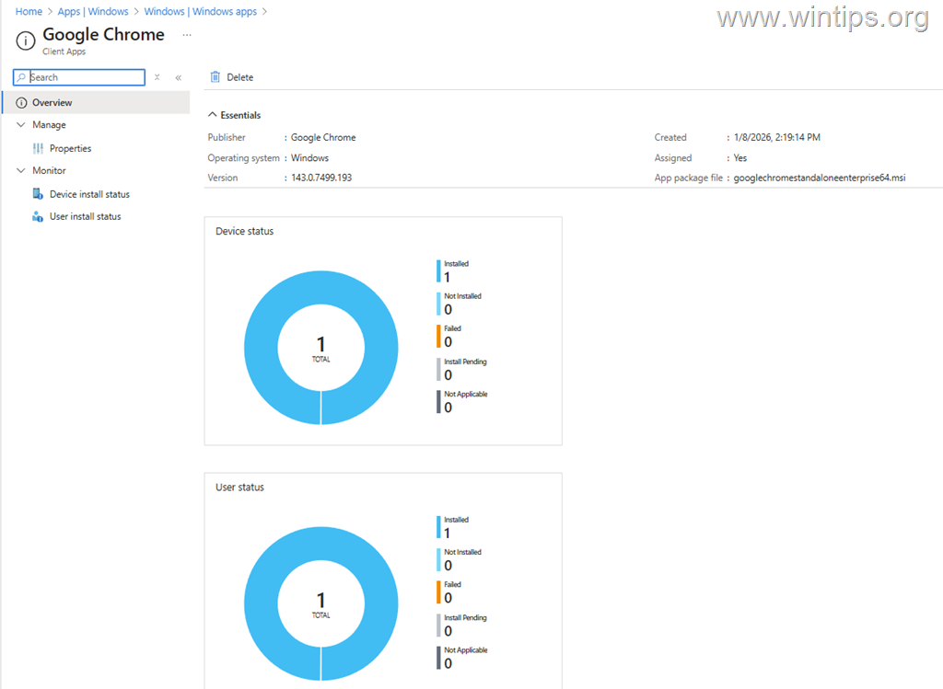Image resolution: width=943 pixels, height=689 pixels.
Task: Open the ellipsis more options next to title
Action: 187,35
